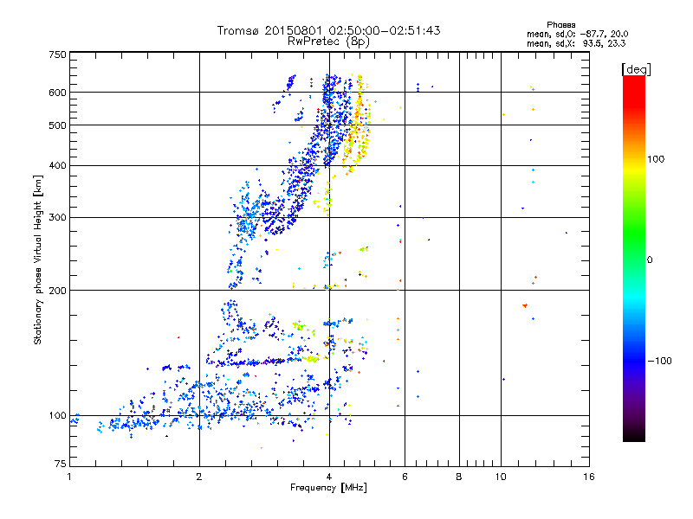Click the 'Stationary phase Virtual Height [km]' axis label
The width and height of the screenshot is (693, 519).
click(38, 259)
